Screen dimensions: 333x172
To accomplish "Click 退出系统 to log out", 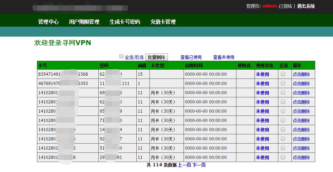I will 306,6.
